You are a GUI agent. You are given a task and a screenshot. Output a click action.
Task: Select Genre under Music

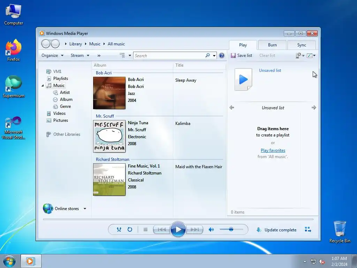(62, 106)
